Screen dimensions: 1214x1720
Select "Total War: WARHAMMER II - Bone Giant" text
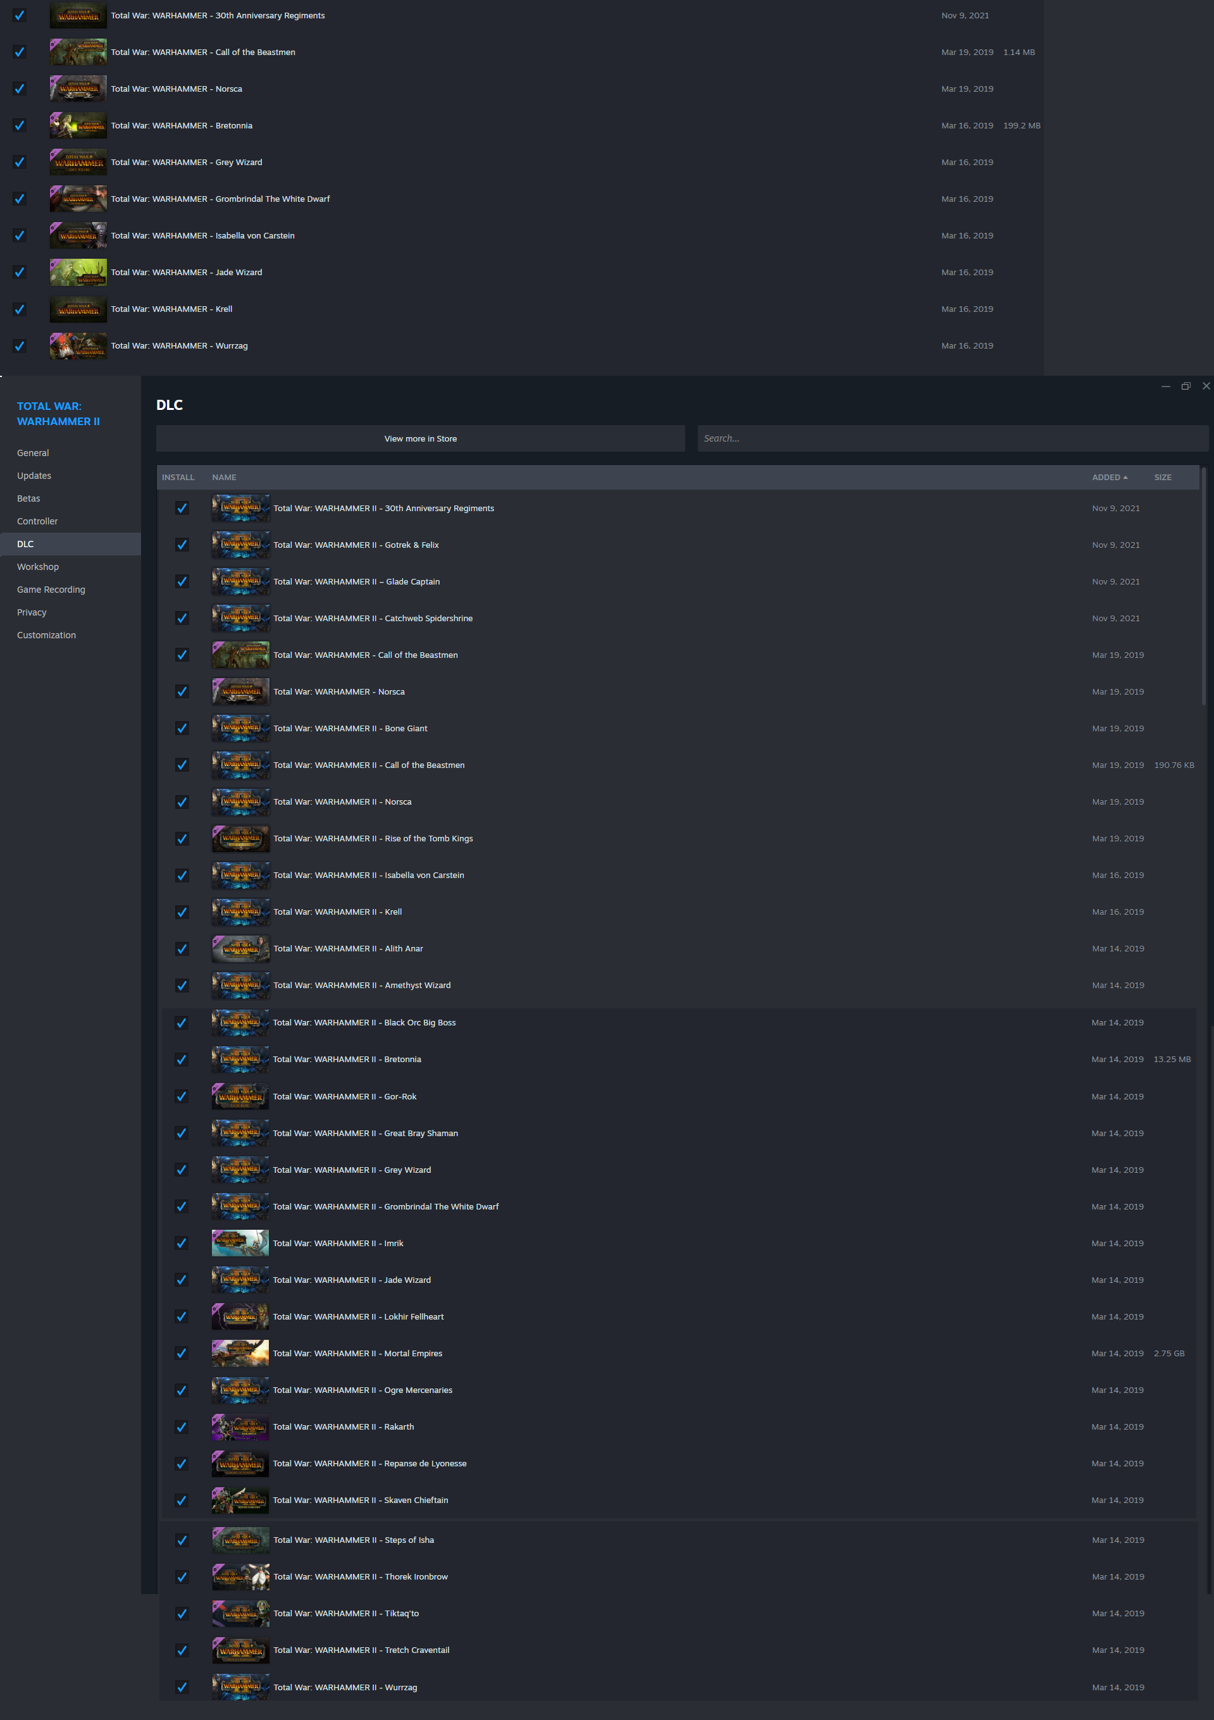point(350,728)
